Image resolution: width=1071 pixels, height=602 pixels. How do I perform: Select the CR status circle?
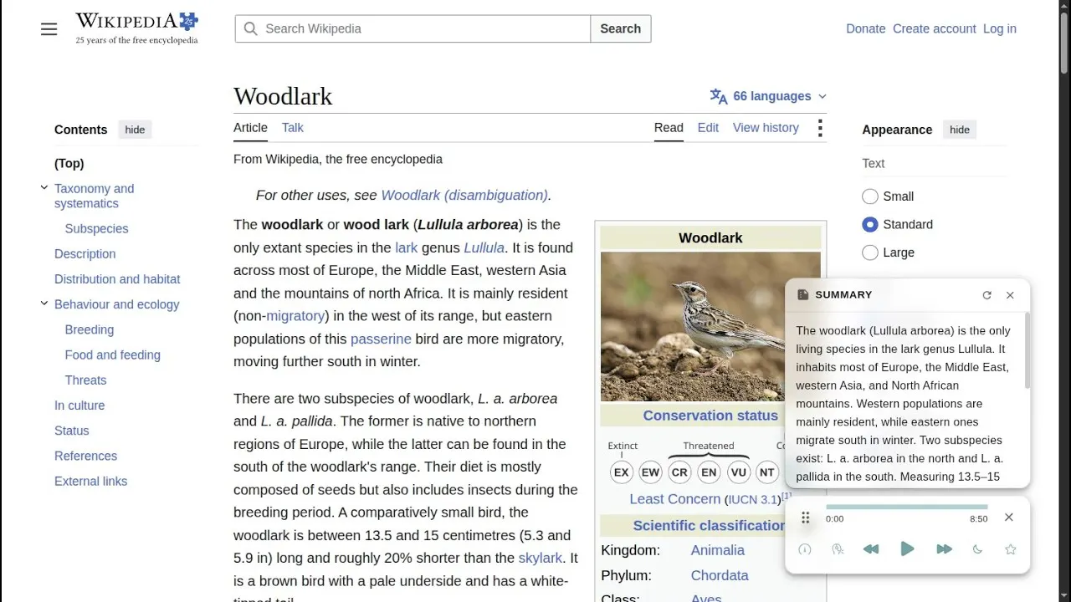[679, 472]
